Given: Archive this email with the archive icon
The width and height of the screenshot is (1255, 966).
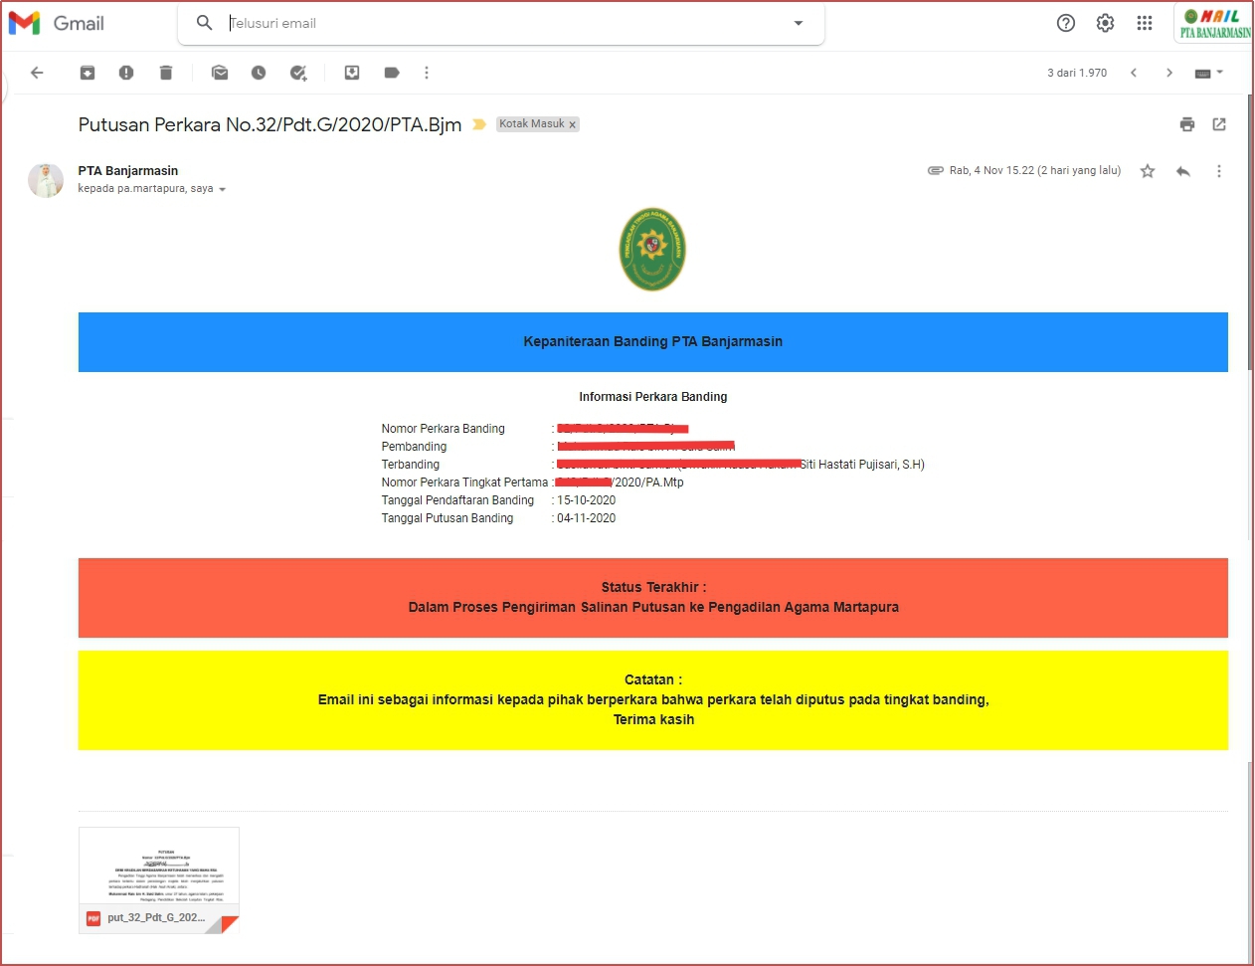Looking at the screenshot, I should pos(88,73).
